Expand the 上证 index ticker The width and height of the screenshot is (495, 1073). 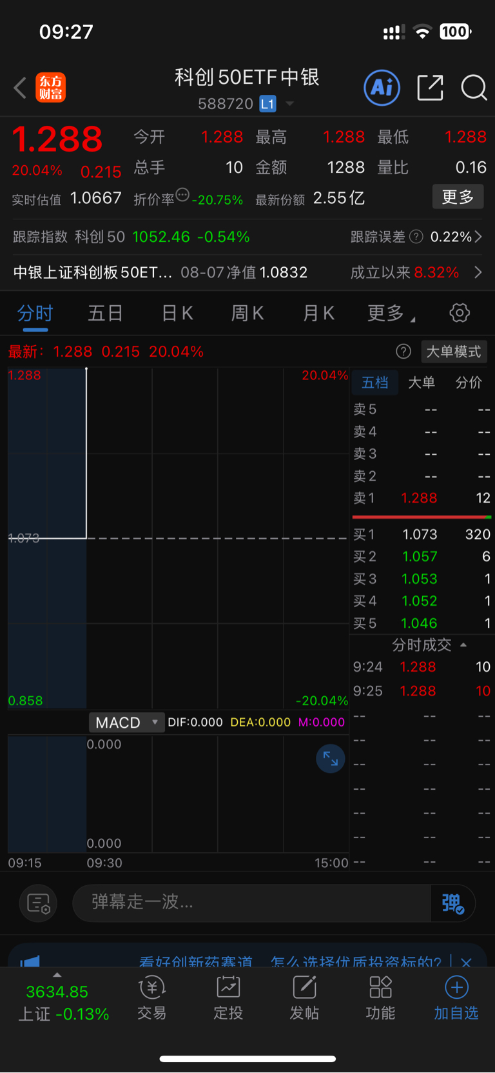63,1001
